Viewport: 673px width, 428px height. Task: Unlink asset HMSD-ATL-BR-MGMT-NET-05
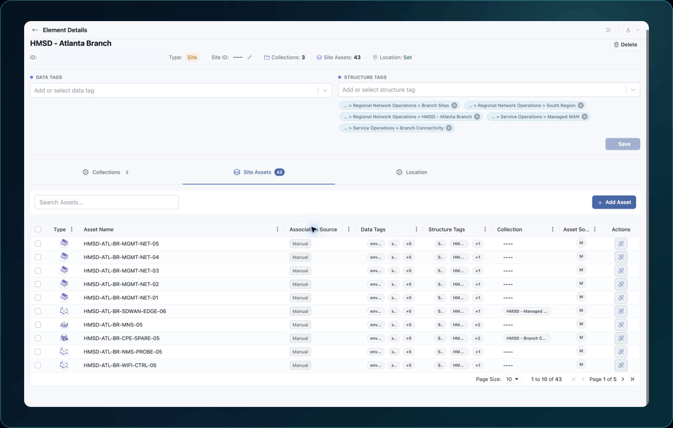point(621,244)
